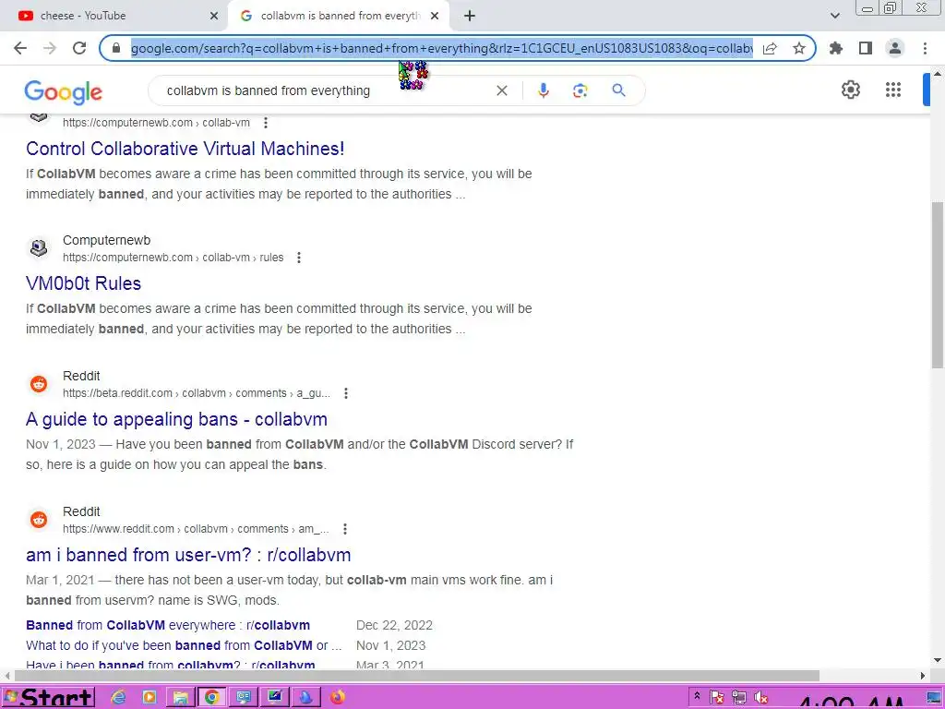Clear the search box with X
This screenshot has width=945, height=709.
(x=501, y=90)
